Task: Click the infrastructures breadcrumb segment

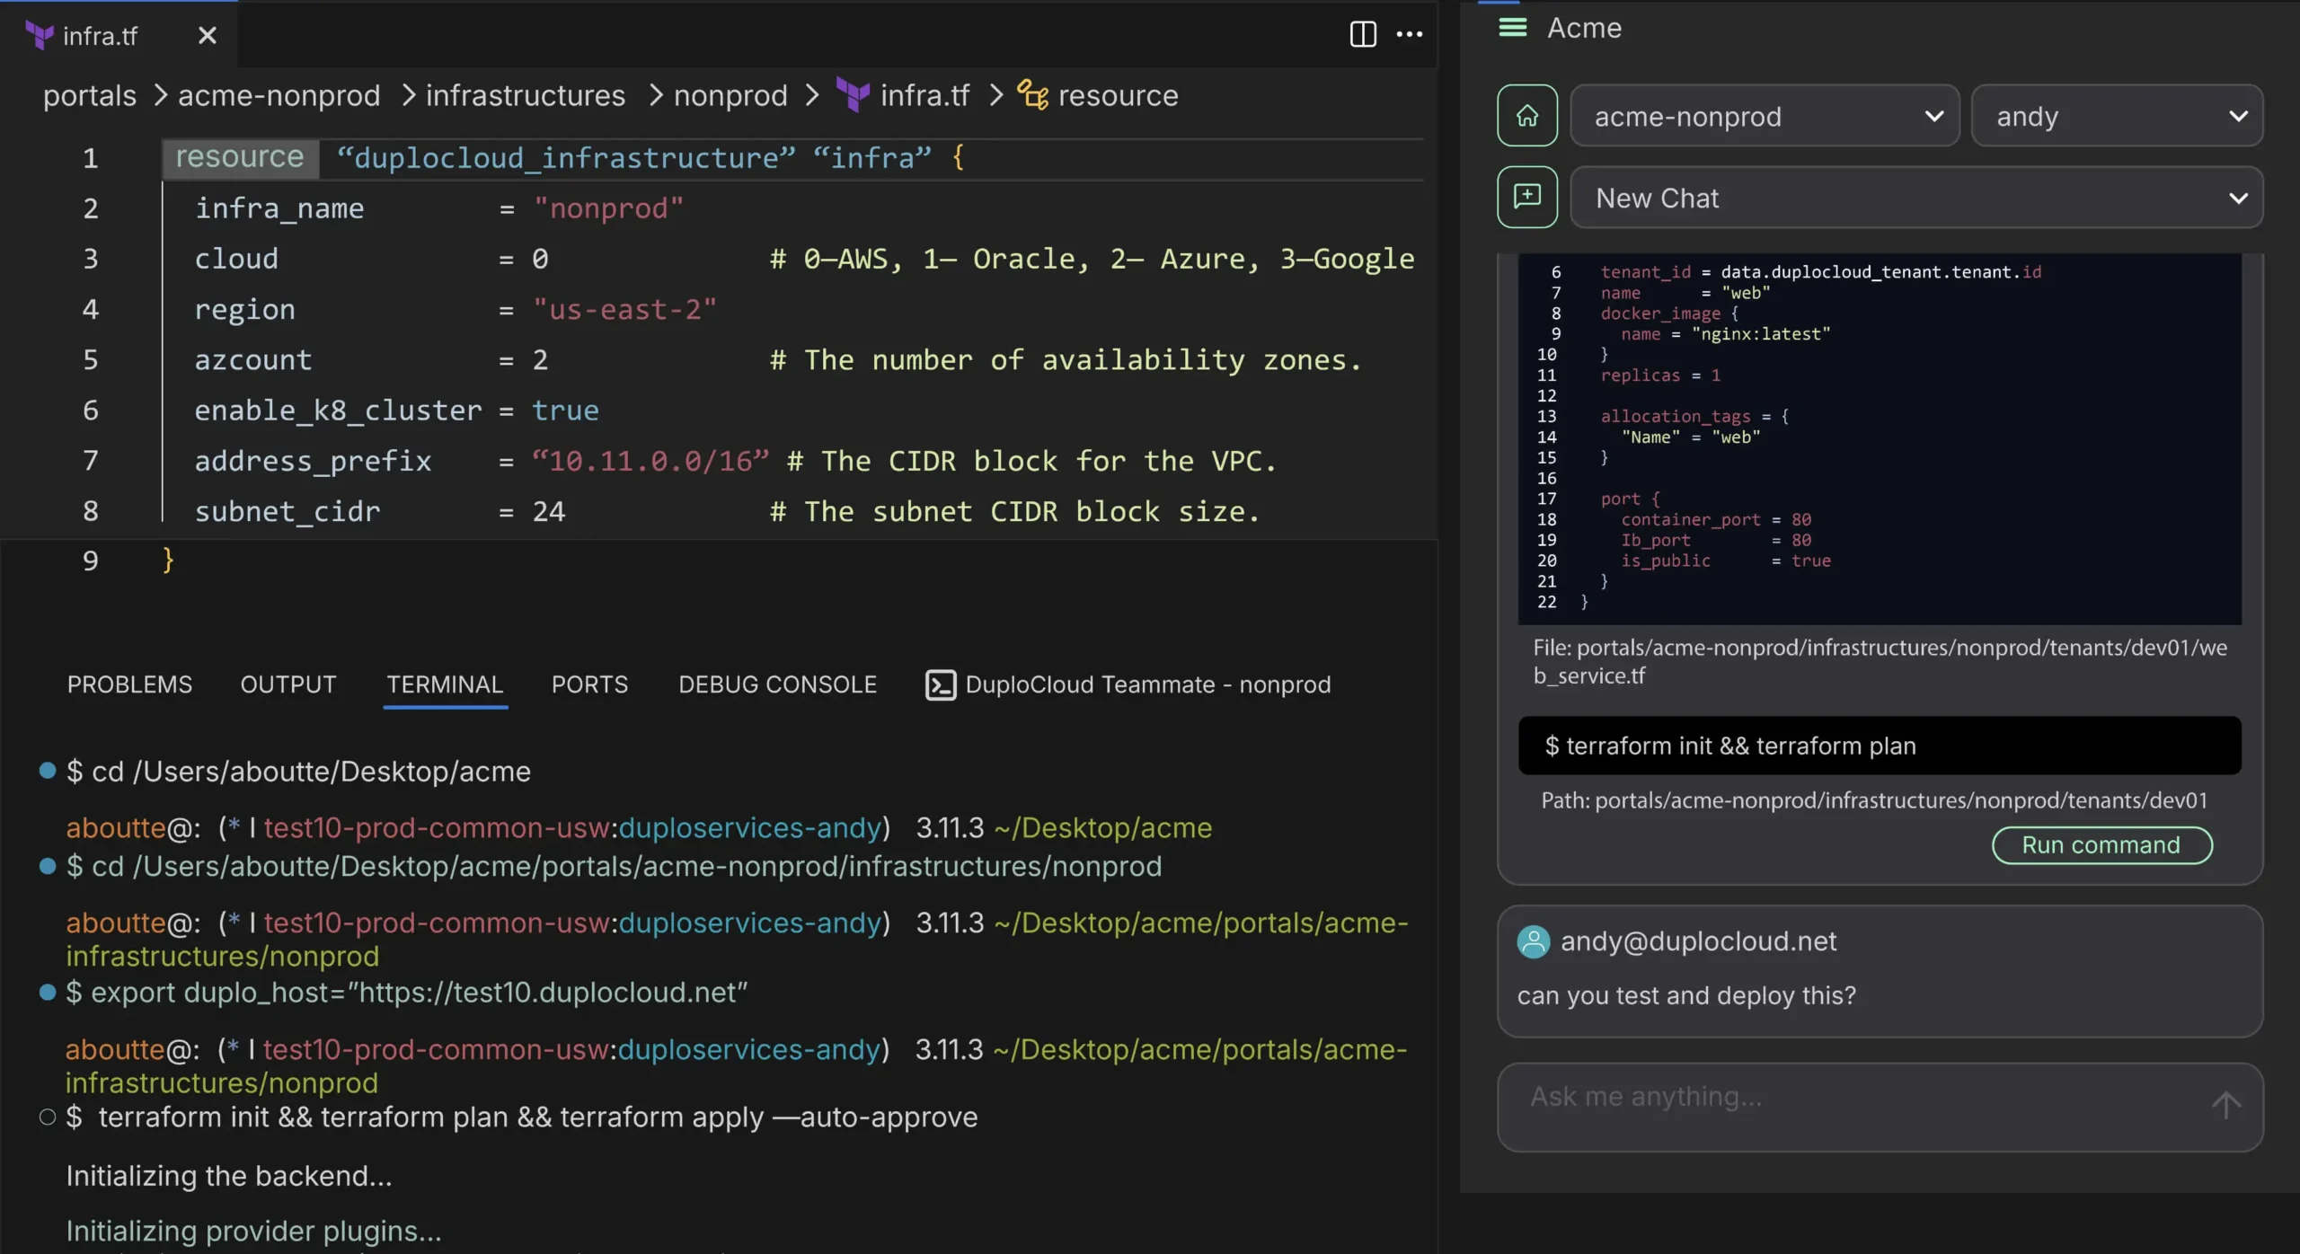Action: [x=525, y=95]
